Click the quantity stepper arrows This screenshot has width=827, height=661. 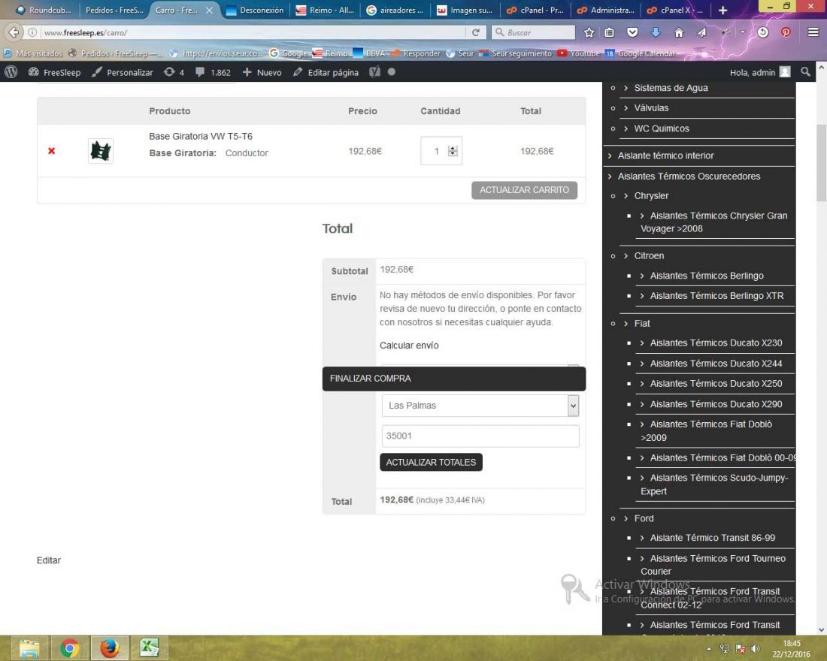click(453, 151)
